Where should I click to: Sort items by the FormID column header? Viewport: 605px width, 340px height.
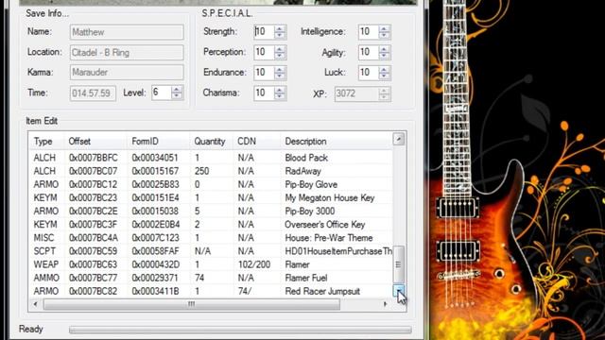click(x=158, y=142)
